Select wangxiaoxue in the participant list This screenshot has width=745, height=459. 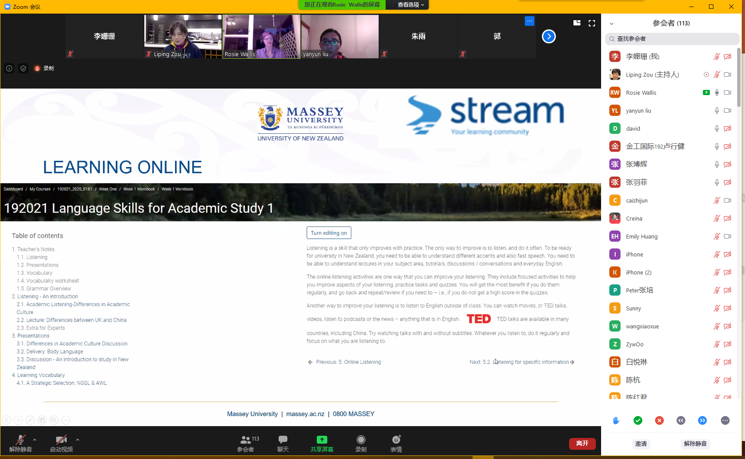point(670,326)
